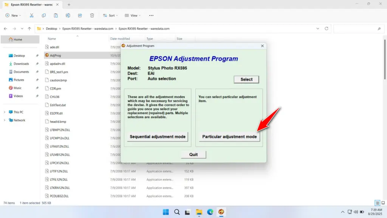This screenshot has width=387, height=218.
Task: Close the Epson RX595 Resetter tab
Action: pos(57,5)
